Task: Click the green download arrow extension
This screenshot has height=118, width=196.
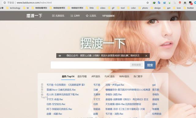Action: (169, 3)
